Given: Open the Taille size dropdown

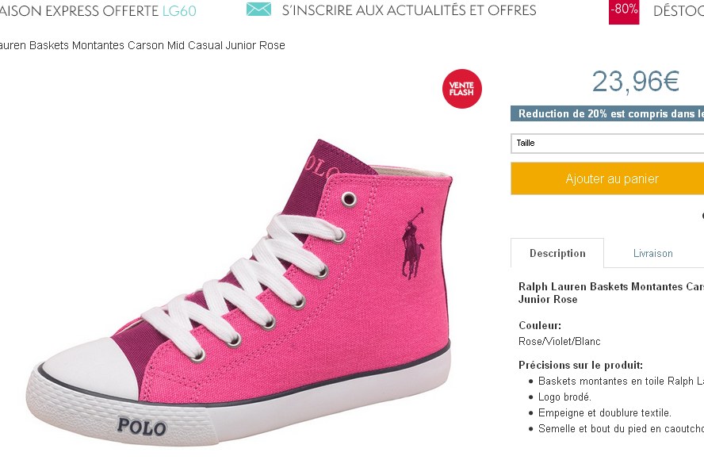Looking at the screenshot, I should pos(607,143).
